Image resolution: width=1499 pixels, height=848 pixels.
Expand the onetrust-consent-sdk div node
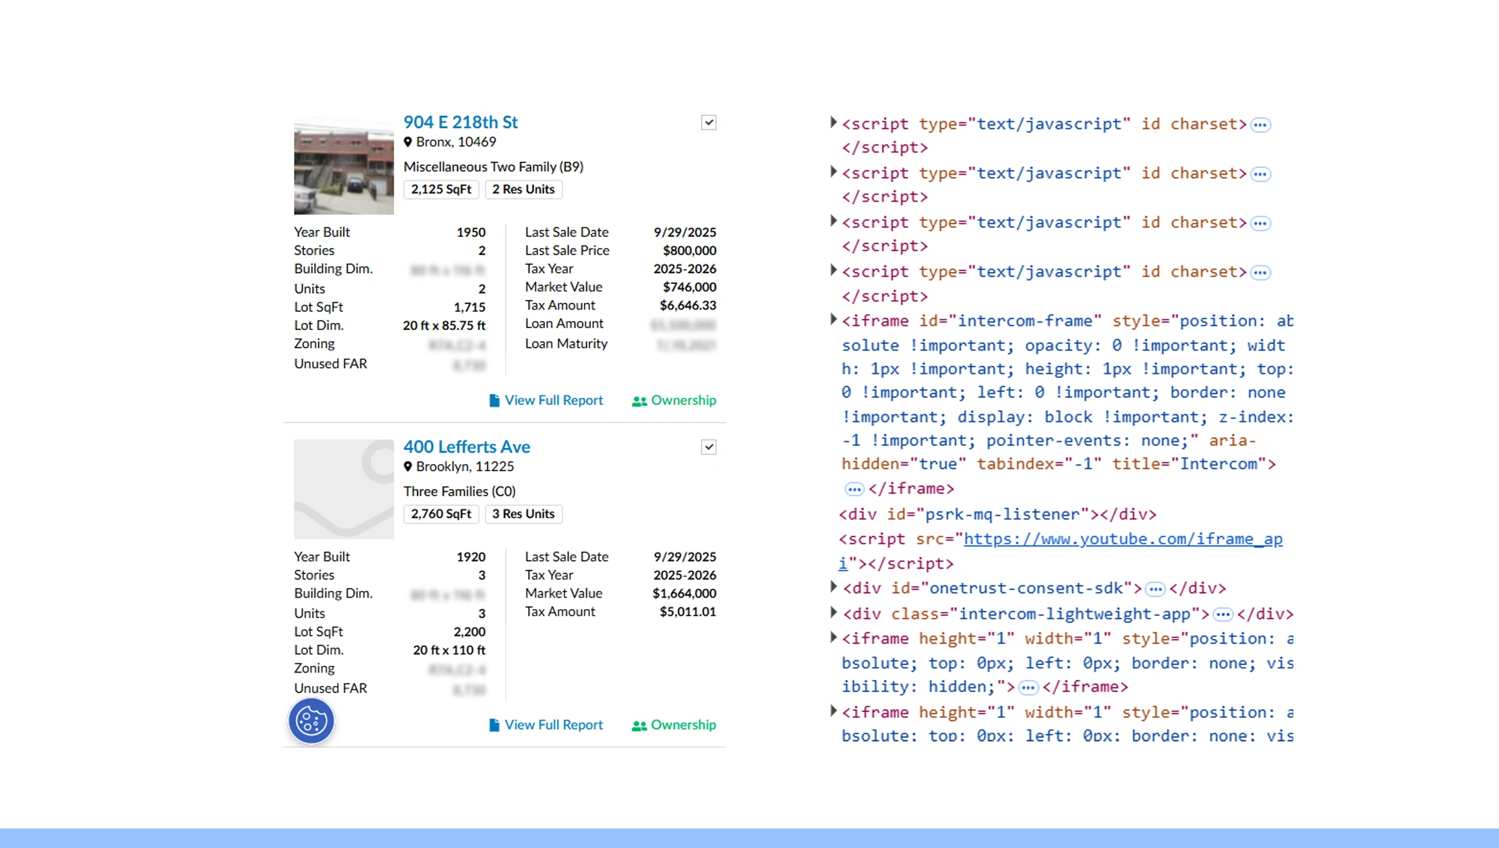coord(833,588)
